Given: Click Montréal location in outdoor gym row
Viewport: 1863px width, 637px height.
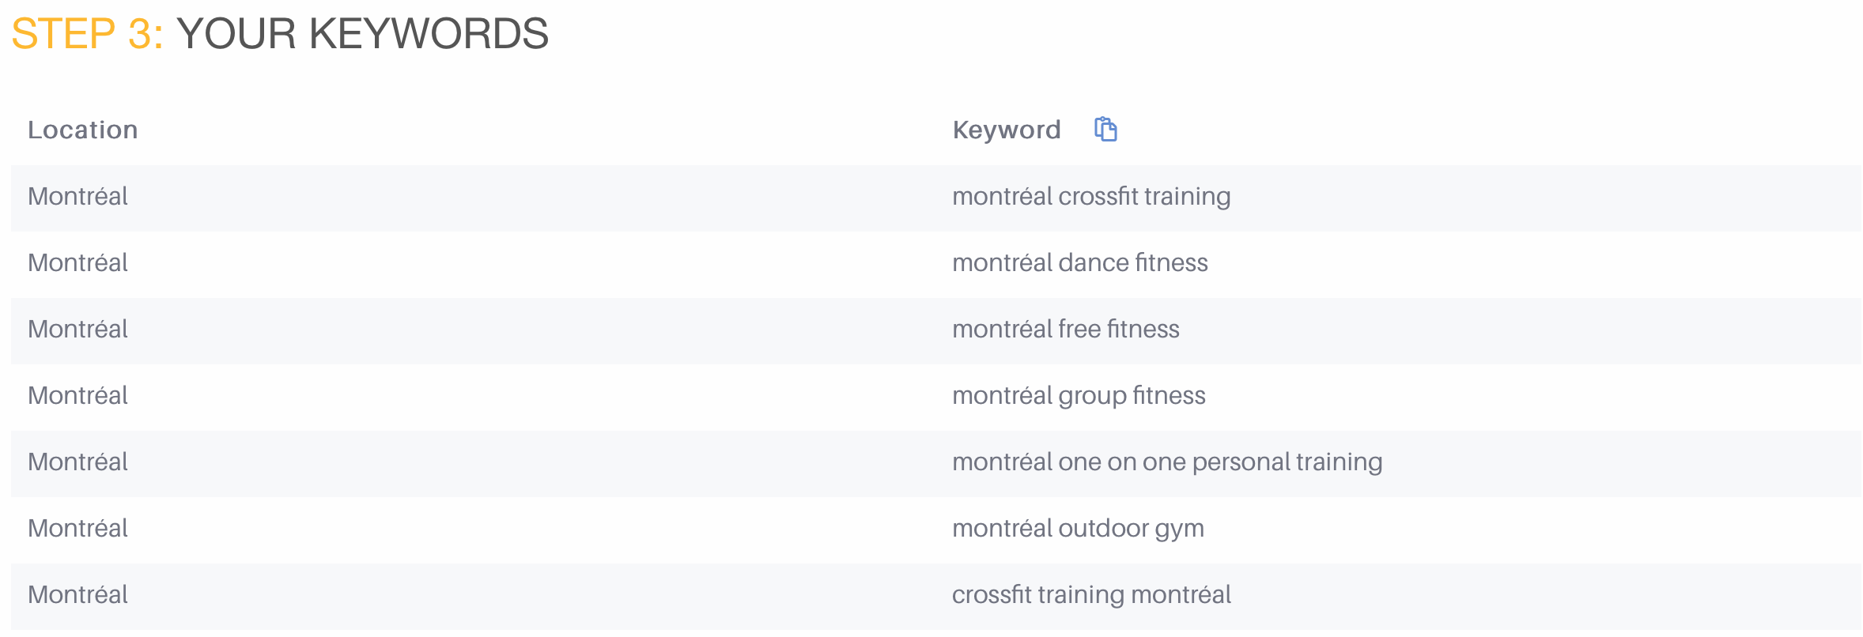Looking at the screenshot, I should pyautogui.click(x=77, y=528).
